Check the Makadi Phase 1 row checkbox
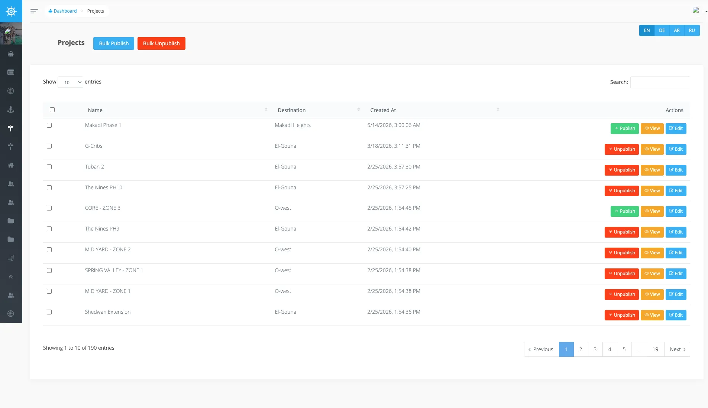This screenshot has width=708, height=408. (49, 125)
